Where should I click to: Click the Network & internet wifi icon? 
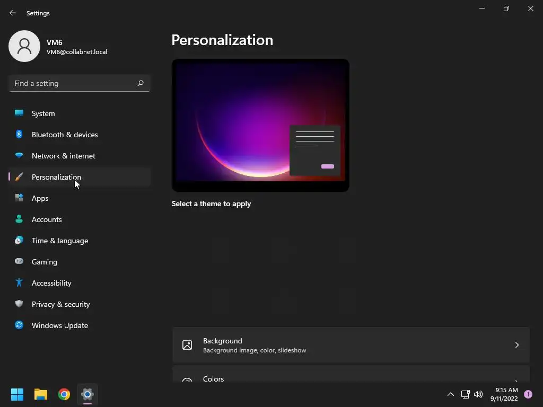pos(19,155)
